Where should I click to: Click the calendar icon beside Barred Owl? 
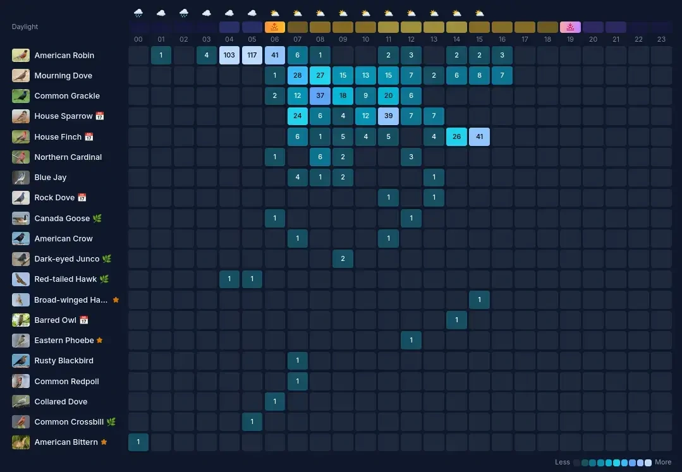point(84,320)
